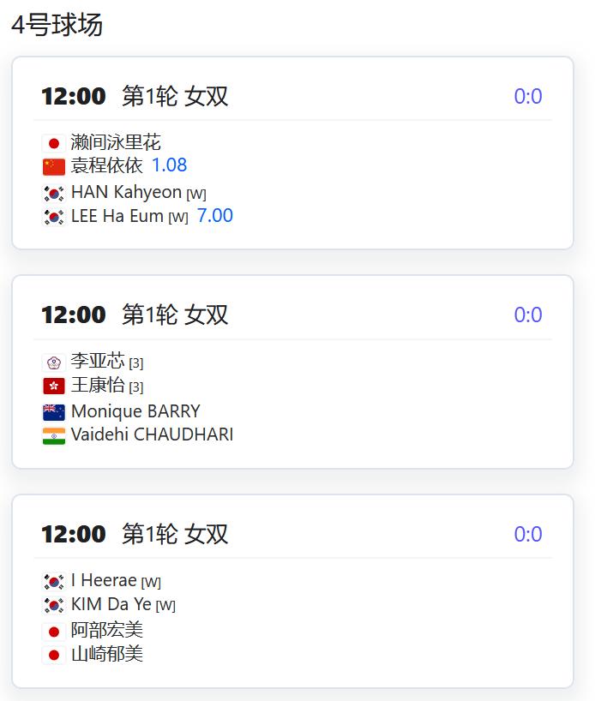Click Australia flag beside Monique BARRY
This screenshot has height=701, width=595.
pos(54,413)
